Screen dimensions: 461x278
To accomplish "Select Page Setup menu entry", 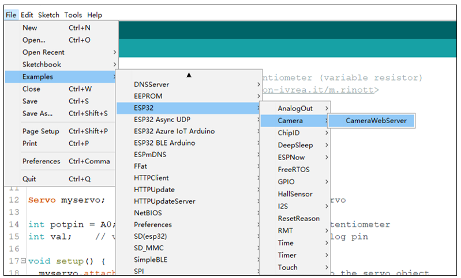I will pos(60,131).
